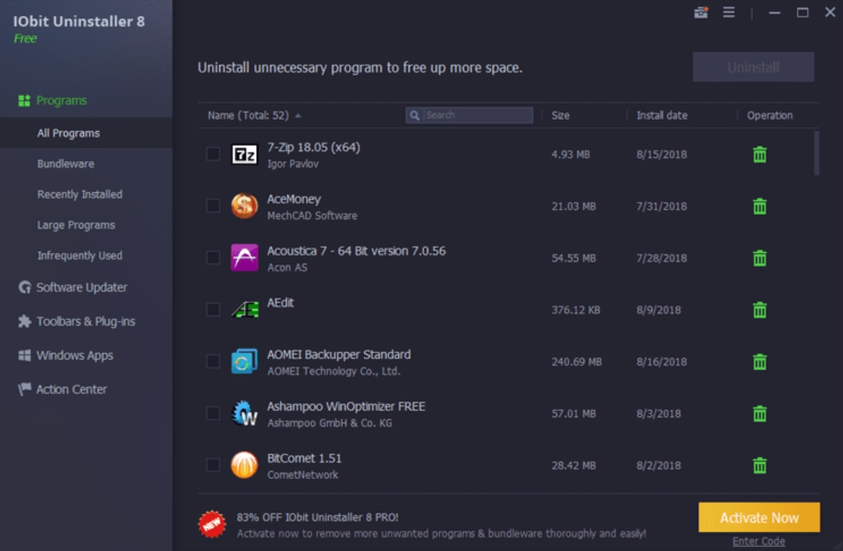This screenshot has height=551, width=843.
Task: Click trash icon for Ashampoo WinOptimizer FREE
Action: 759,413
